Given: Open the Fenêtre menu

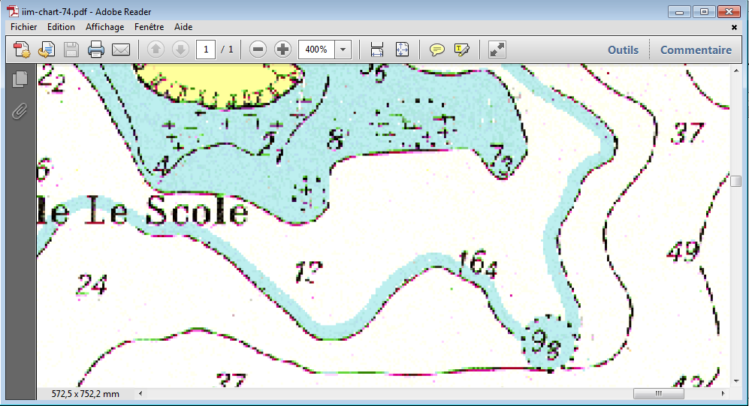Looking at the screenshot, I should coord(149,27).
